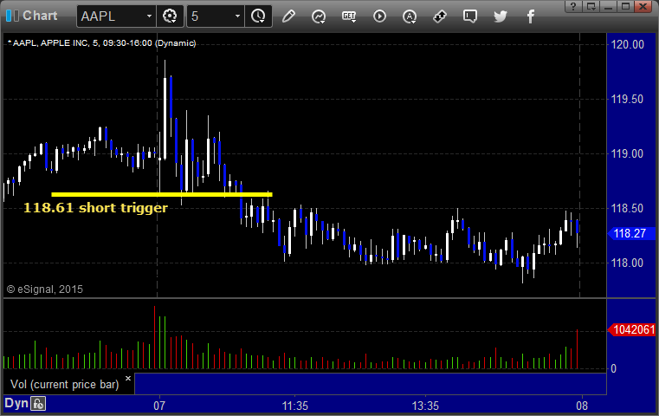Click the 118.00 price axis label
Viewport: 659px width, 416px height.
click(627, 263)
